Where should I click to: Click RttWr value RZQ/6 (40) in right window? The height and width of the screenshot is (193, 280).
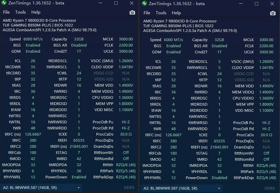click(x=266, y=165)
